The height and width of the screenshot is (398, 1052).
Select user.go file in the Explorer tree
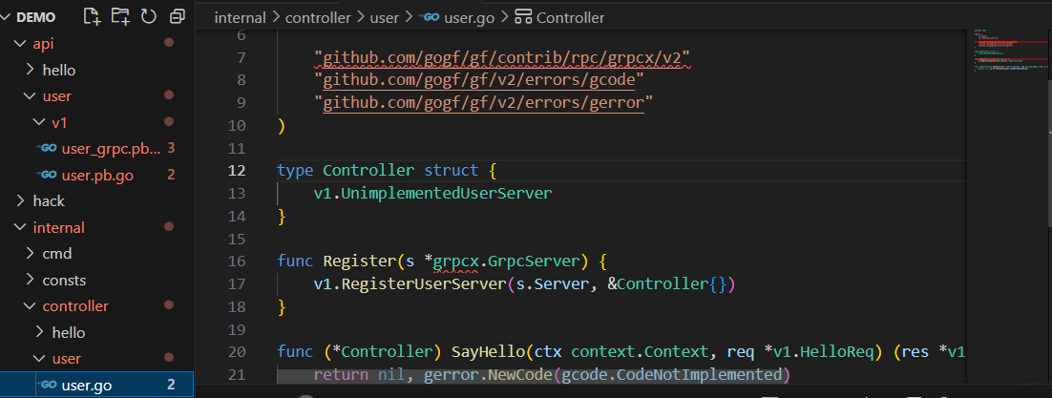(x=87, y=386)
